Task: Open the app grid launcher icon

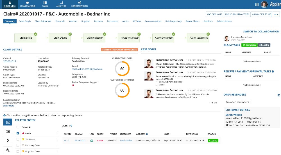Action: point(257,5)
